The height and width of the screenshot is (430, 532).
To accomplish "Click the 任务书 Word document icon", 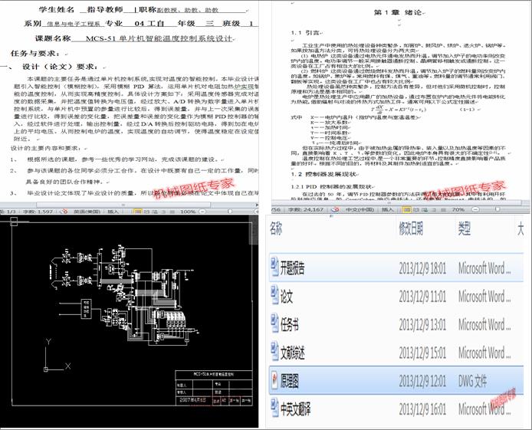I will (x=274, y=324).
